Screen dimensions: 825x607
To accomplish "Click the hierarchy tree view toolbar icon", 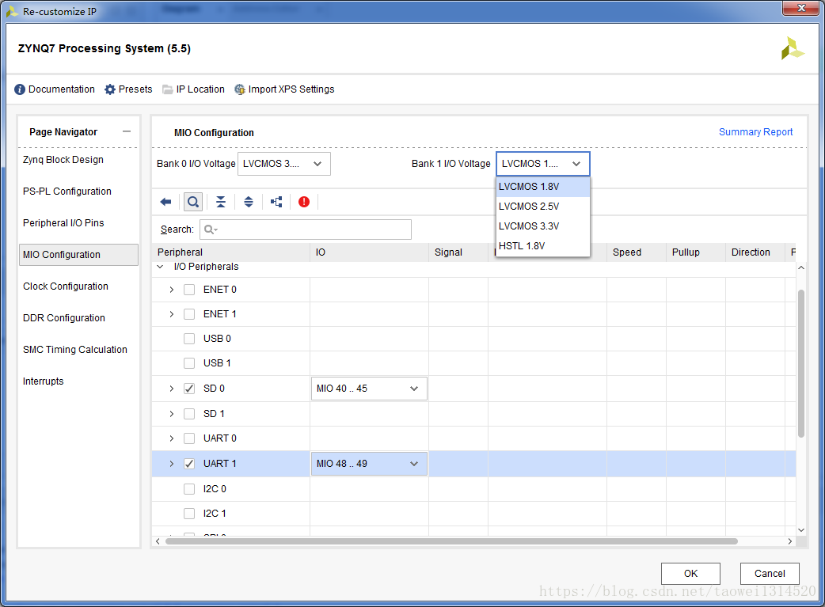I will (x=276, y=202).
